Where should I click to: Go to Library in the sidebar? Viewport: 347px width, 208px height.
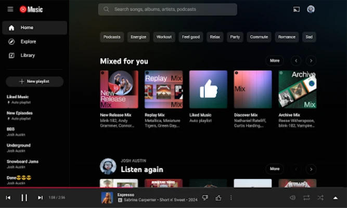point(28,55)
